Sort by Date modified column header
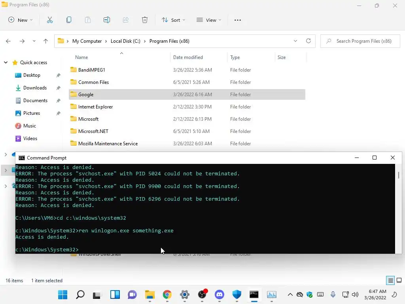Image resolution: width=405 pixels, height=304 pixels. click(199, 57)
